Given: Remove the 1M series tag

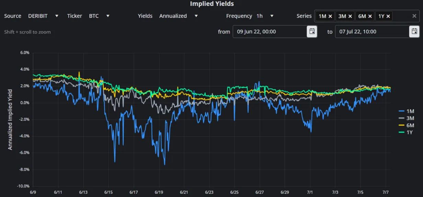Looking at the screenshot, I should (330, 16).
